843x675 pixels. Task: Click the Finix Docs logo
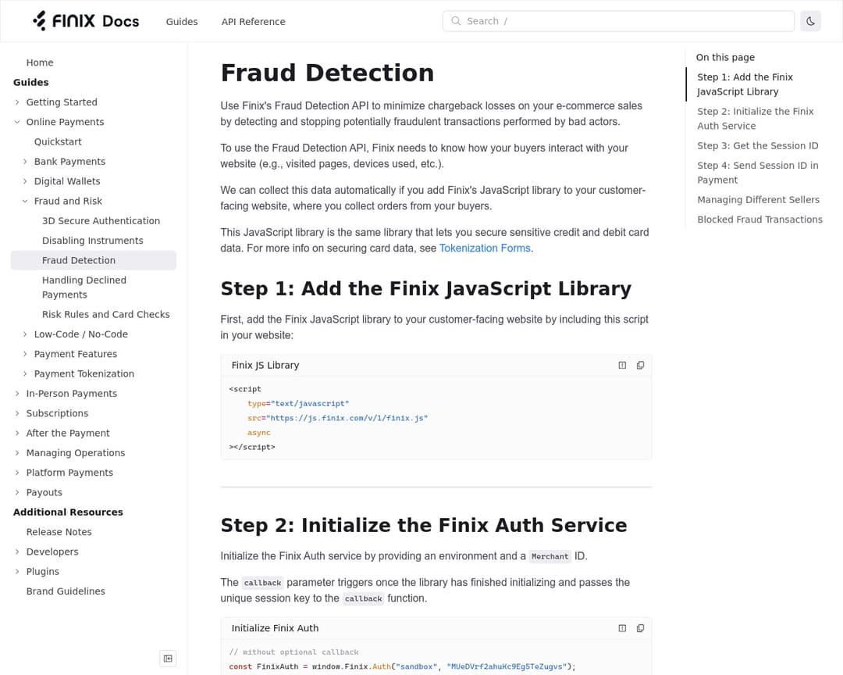coord(86,21)
